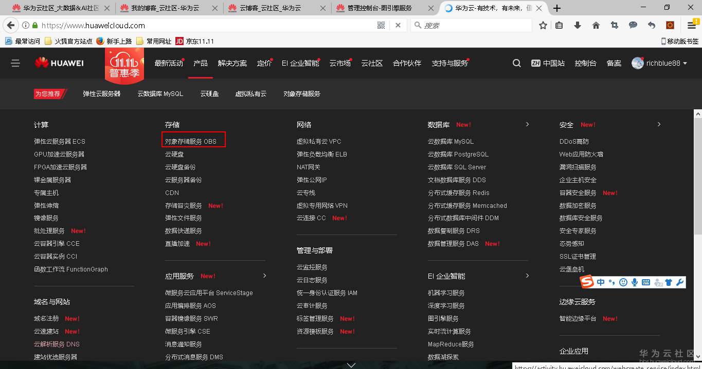702x369 pixels.
Task: Open Sogou input settings via the wrench icon
Action: (680, 281)
